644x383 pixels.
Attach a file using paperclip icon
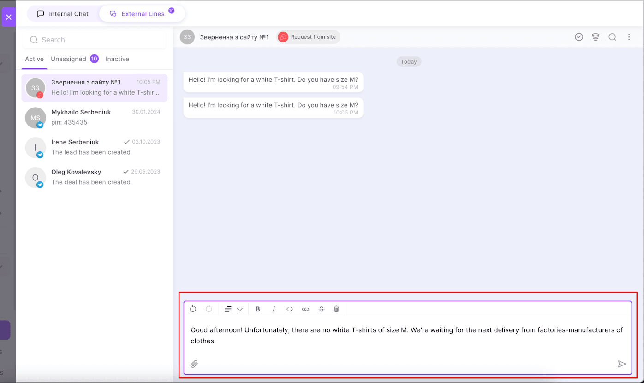tap(194, 364)
